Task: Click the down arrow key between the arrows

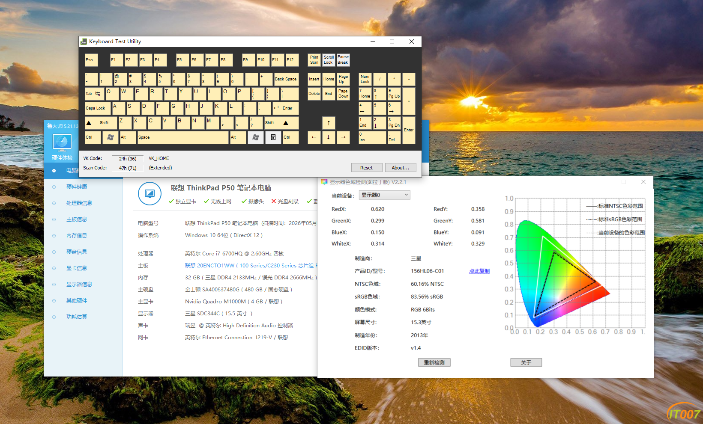Action: click(x=329, y=137)
